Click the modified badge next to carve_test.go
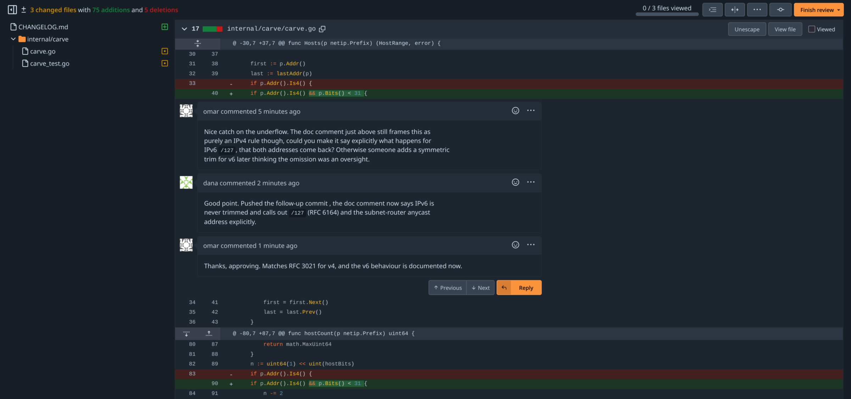 point(165,63)
